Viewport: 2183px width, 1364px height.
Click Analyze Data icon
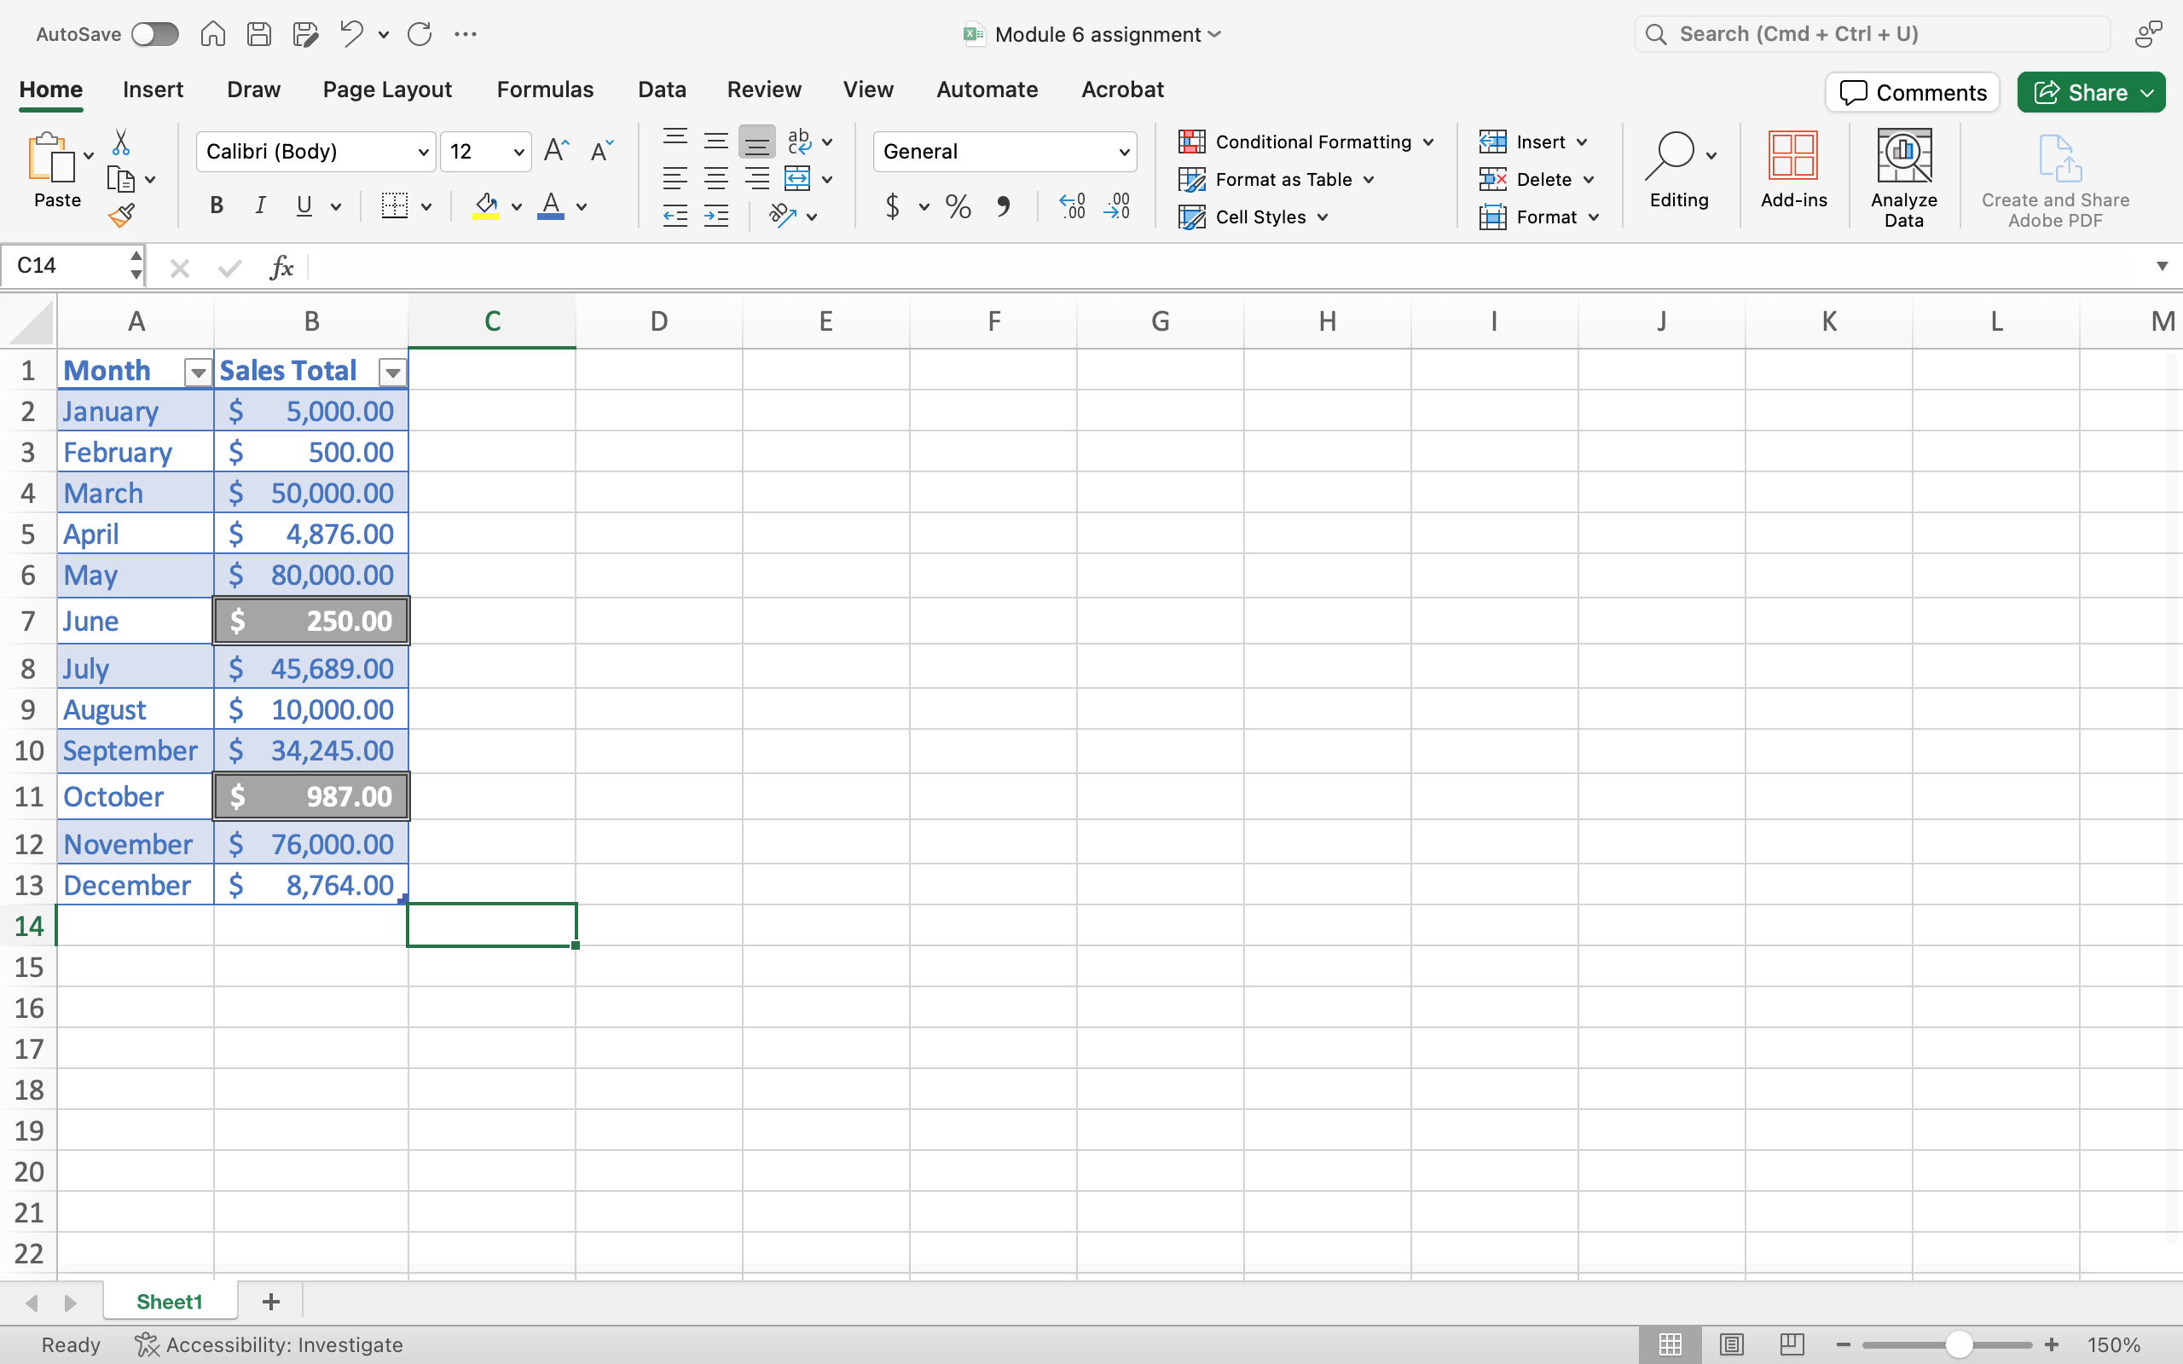click(x=1903, y=176)
